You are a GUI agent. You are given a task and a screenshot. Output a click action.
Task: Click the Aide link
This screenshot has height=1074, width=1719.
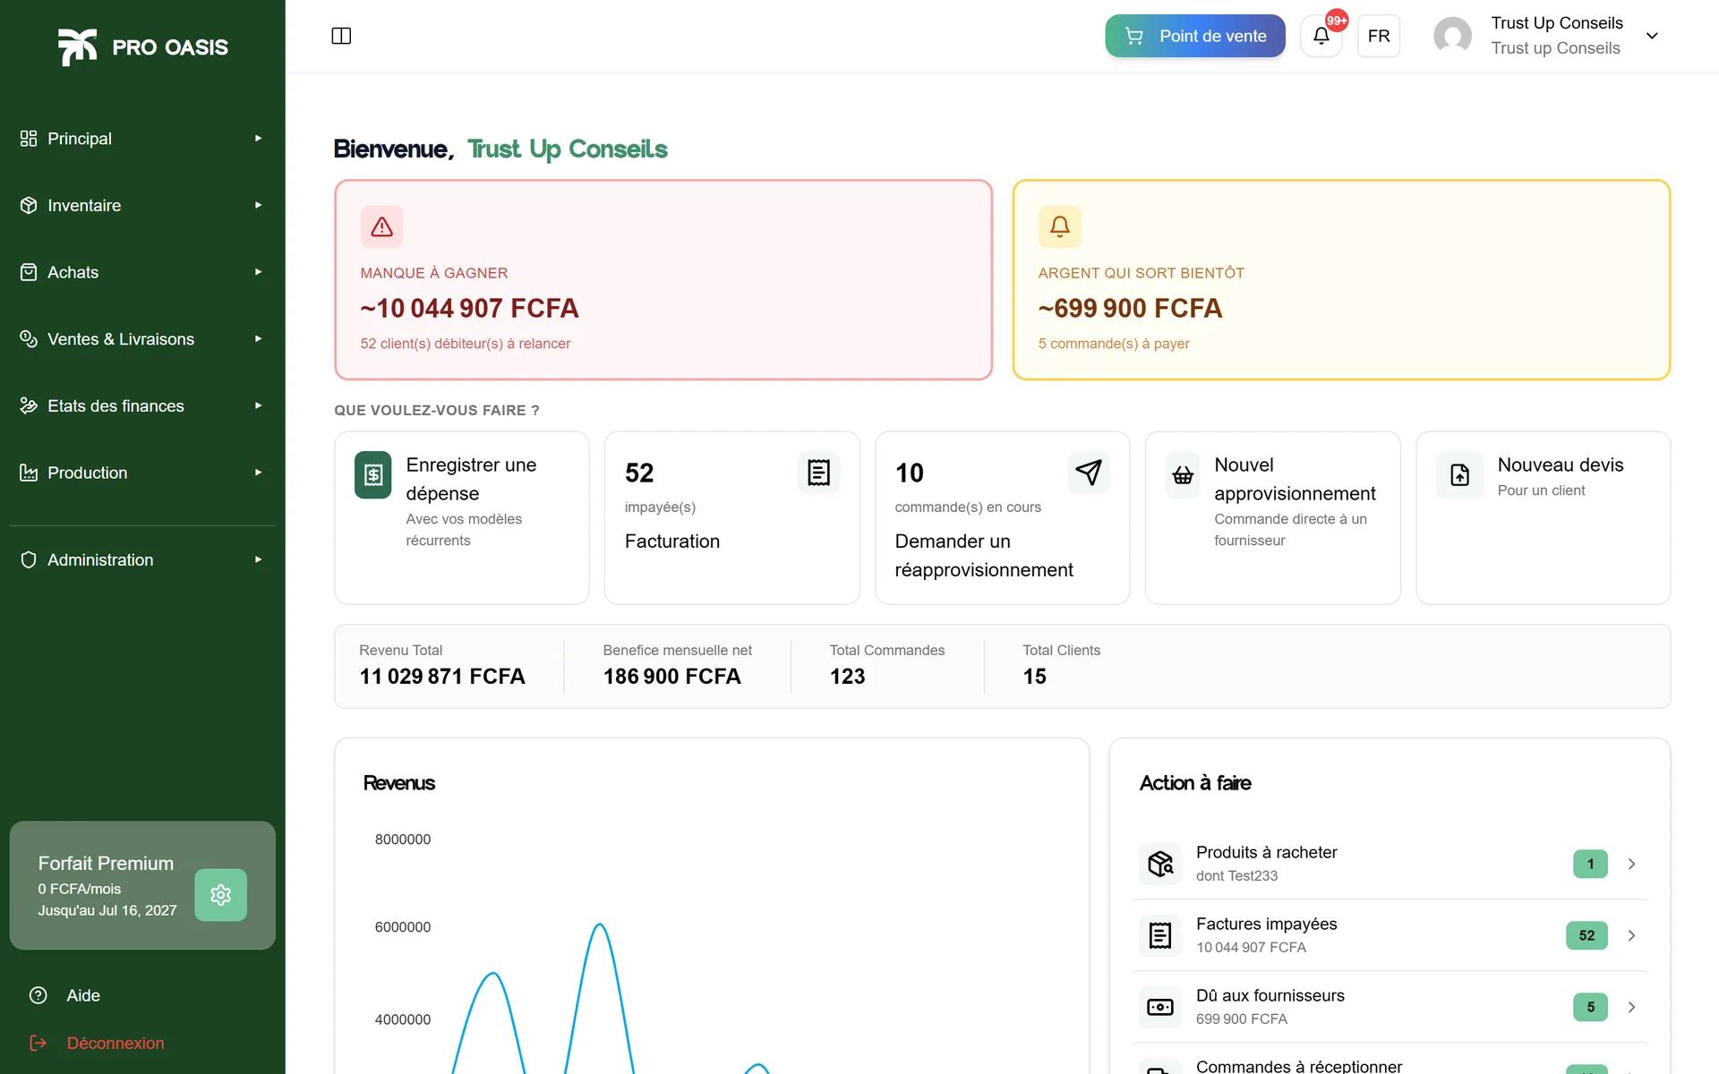pyautogui.click(x=83, y=995)
